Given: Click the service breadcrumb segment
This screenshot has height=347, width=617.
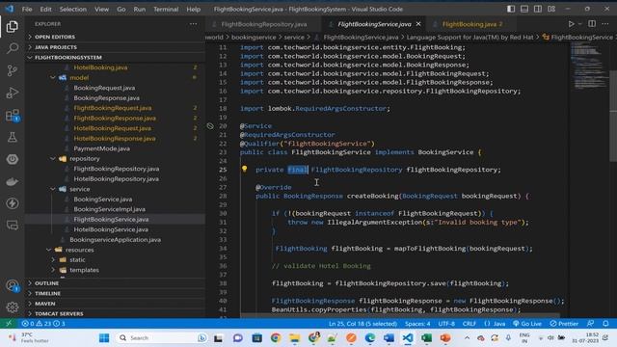Looking at the screenshot, I should pos(294,37).
